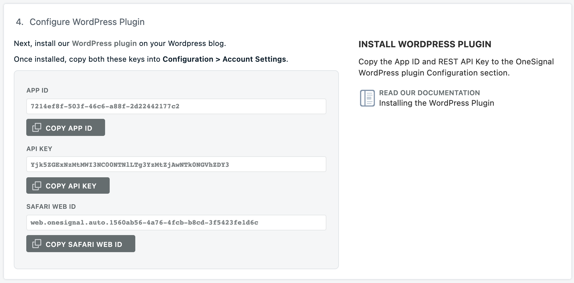This screenshot has height=283, width=574.
Task: Click the copy icon beside COPY SAFARI WEB ID
Action: 37,244
